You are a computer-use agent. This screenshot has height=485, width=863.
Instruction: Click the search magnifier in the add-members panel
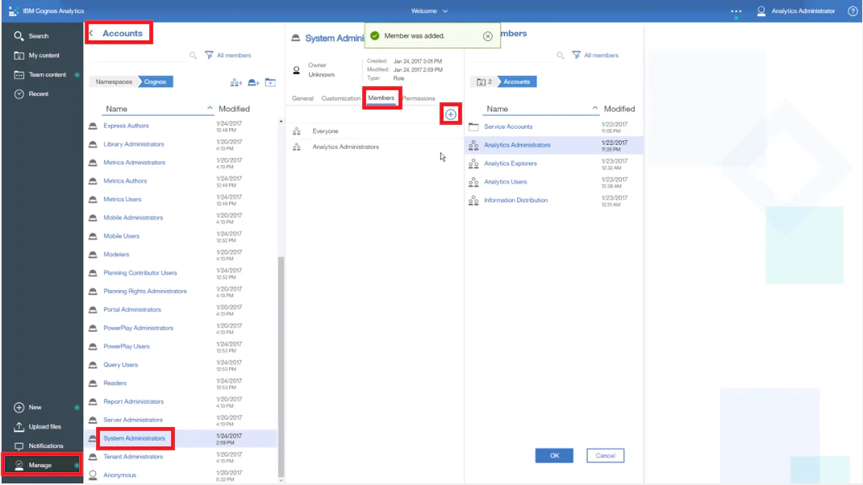(560, 56)
